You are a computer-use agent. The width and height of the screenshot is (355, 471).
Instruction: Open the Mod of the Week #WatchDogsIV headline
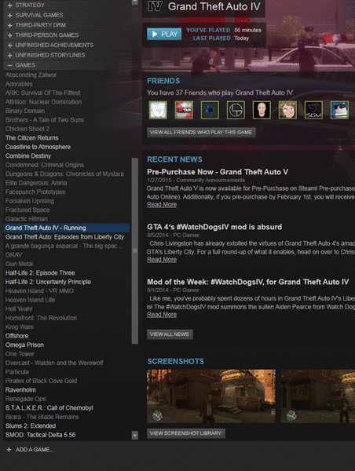[x=247, y=282]
